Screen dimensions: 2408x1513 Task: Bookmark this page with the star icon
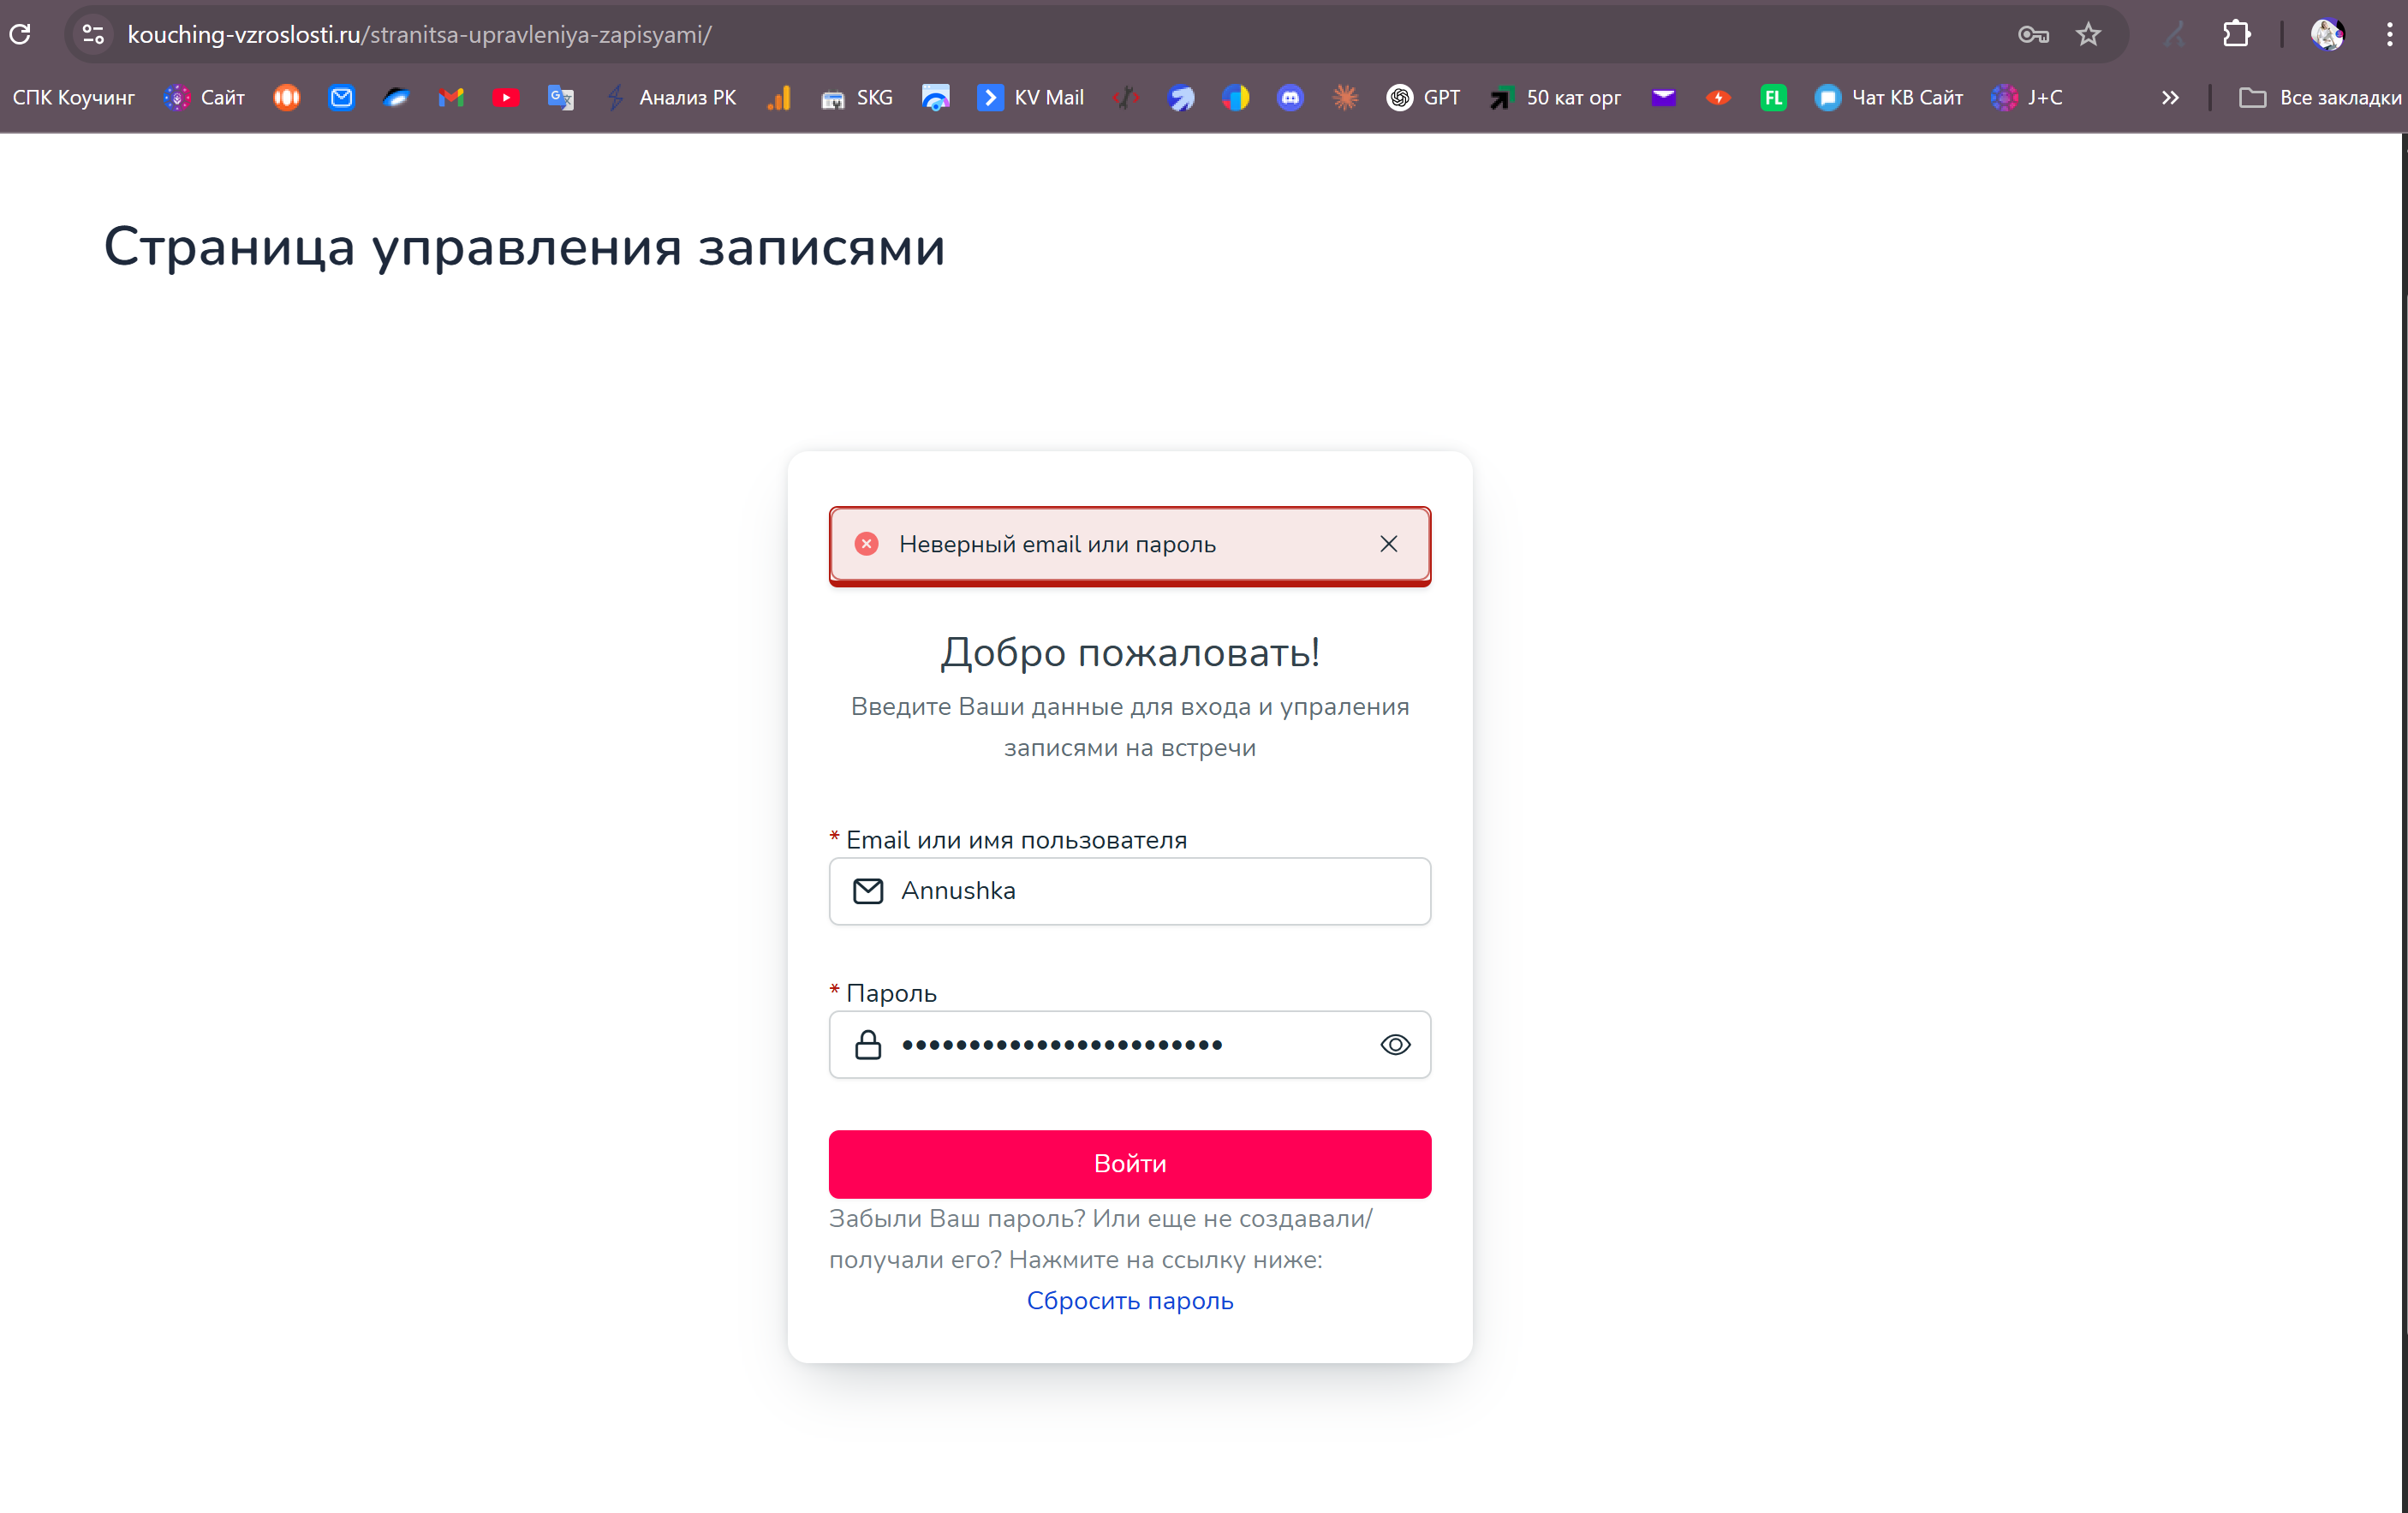pyautogui.click(x=2088, y=34)
